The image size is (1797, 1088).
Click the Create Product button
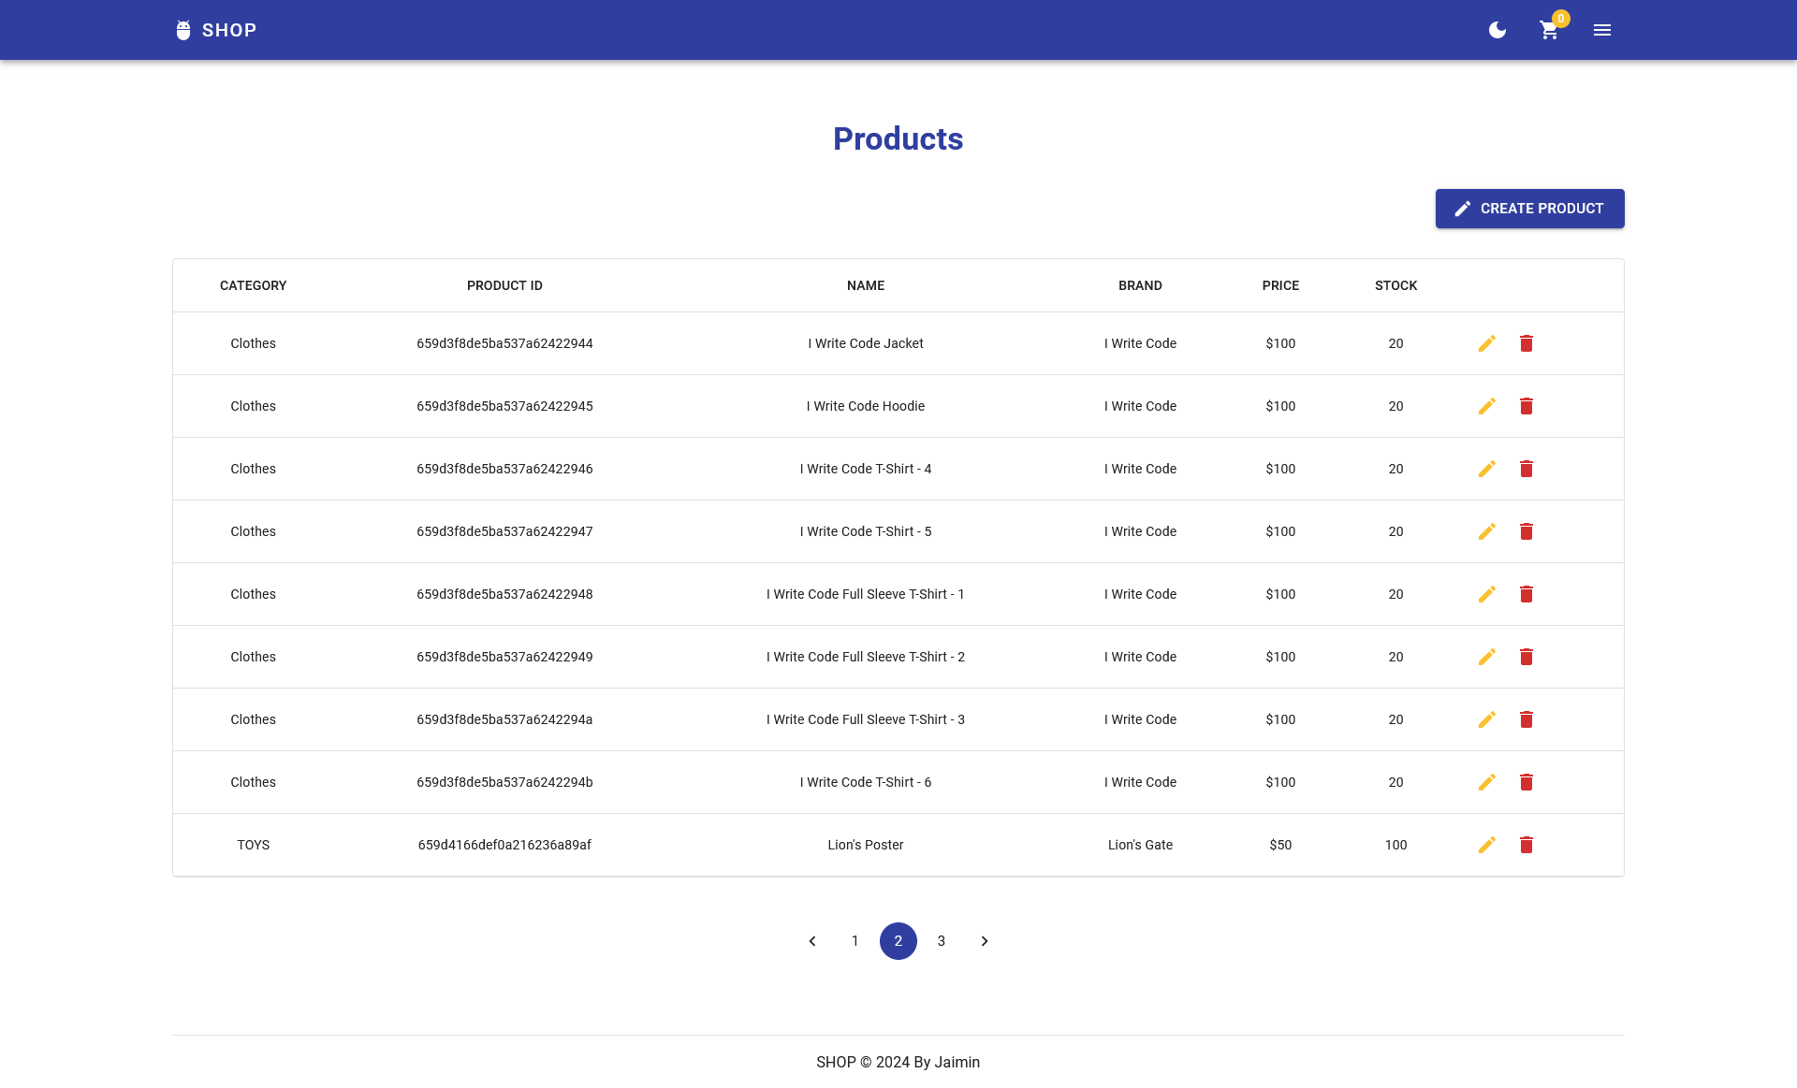[1529, 209]
